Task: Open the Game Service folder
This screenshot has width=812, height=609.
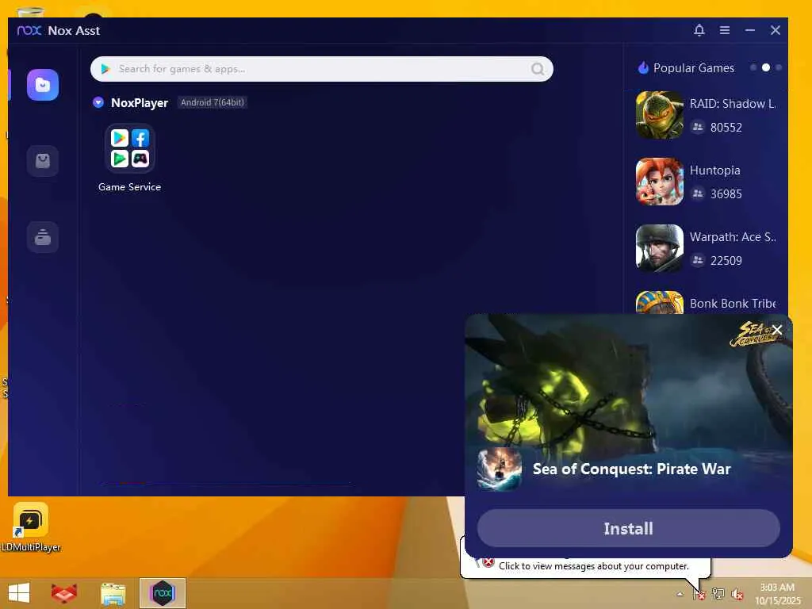Action: (x=129, y=148)
